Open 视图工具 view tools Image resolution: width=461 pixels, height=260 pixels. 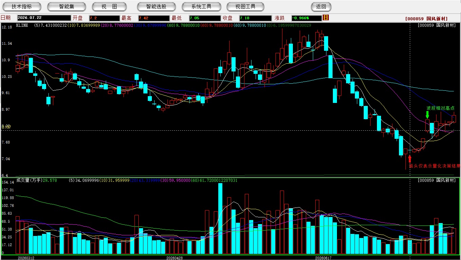[x=246, y=6]
